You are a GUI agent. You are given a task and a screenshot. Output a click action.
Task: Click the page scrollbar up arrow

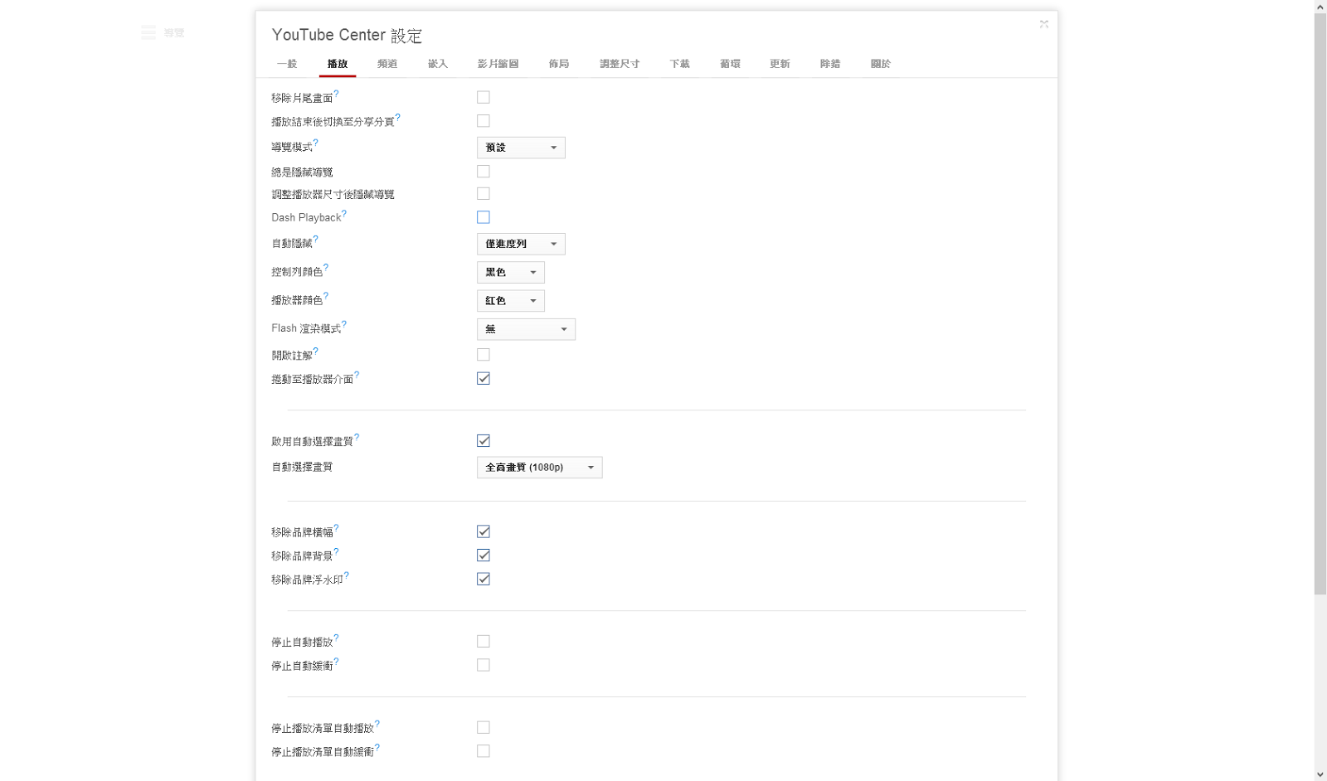point(1320,7)
